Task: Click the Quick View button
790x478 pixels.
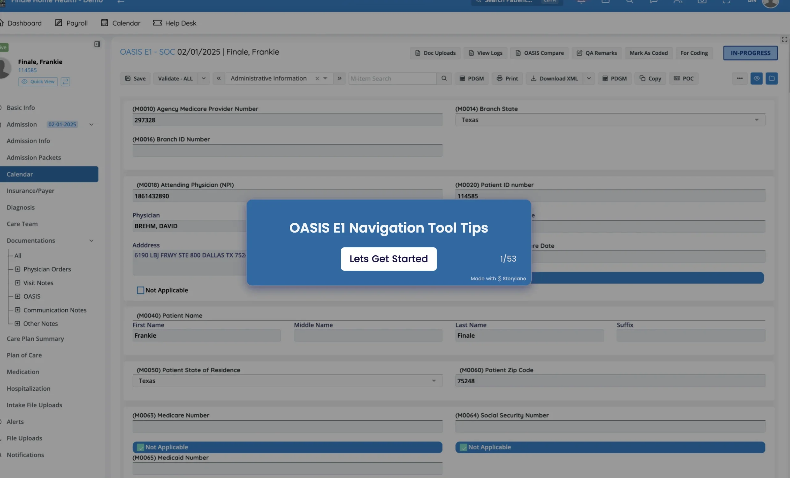Action: tap(38, 81)
